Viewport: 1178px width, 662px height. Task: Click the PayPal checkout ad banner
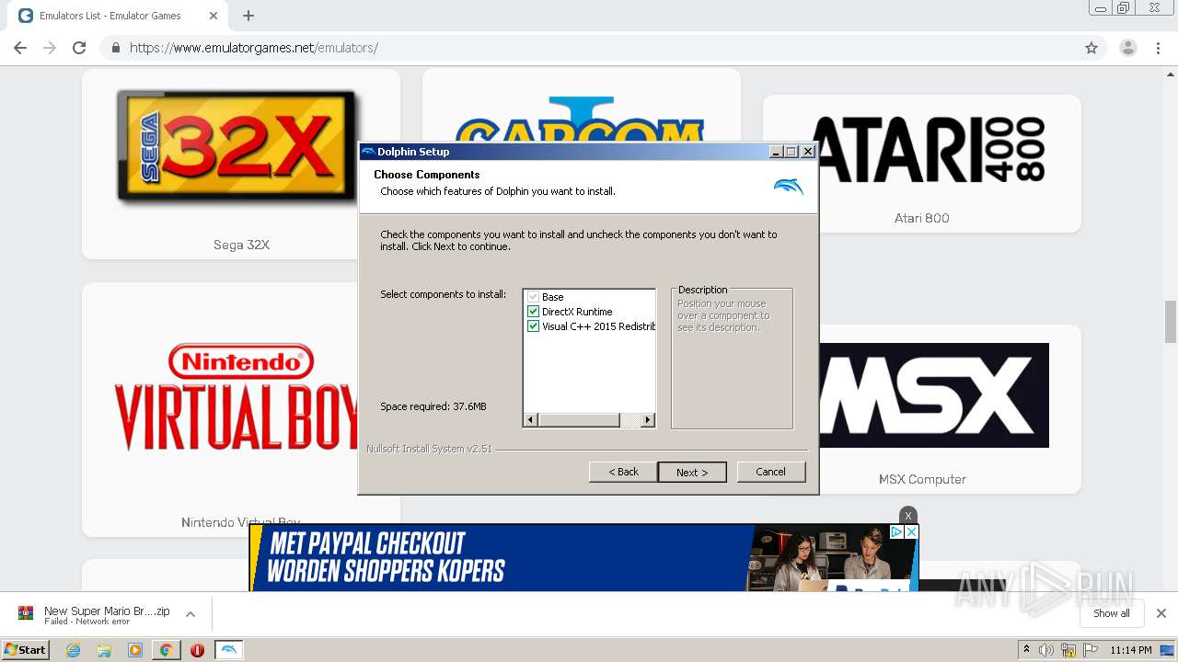[x=583, y=557]
